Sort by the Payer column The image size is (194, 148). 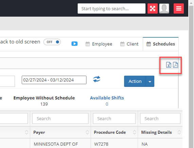click(x=87, y=132)
